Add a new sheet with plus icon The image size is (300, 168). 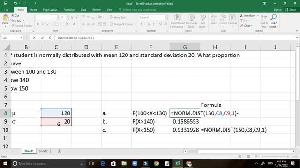pyautogui.click(x=60, y=151)
